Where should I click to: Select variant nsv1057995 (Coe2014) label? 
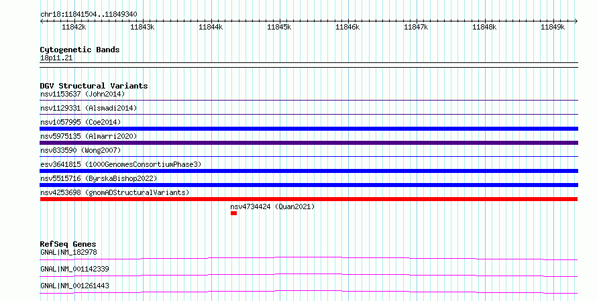click(x=80, y=122)
